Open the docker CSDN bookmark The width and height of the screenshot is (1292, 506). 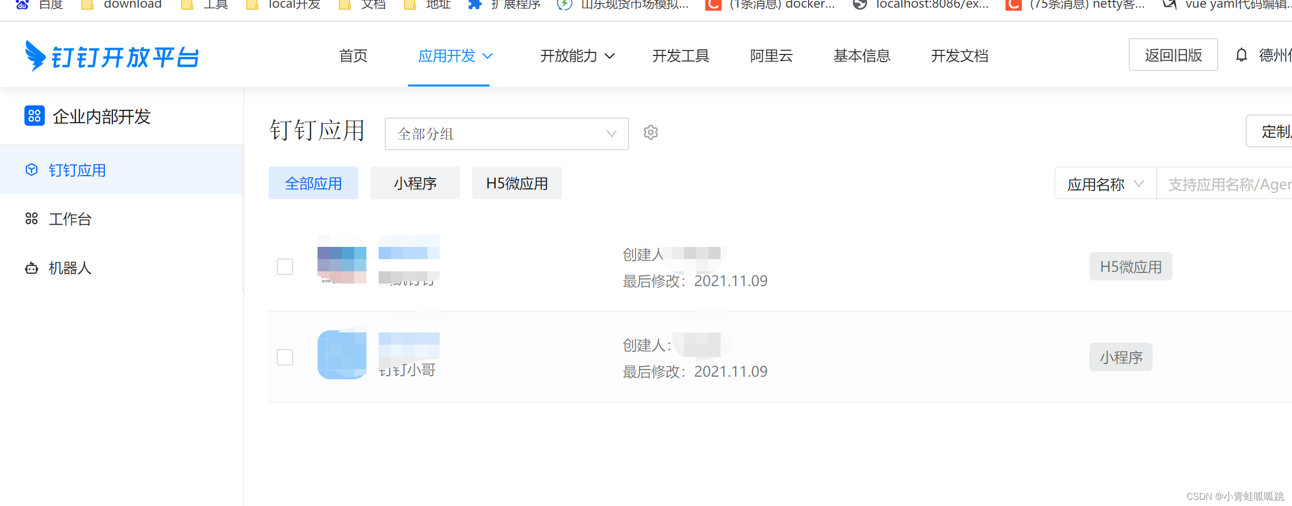coord(770,5)
